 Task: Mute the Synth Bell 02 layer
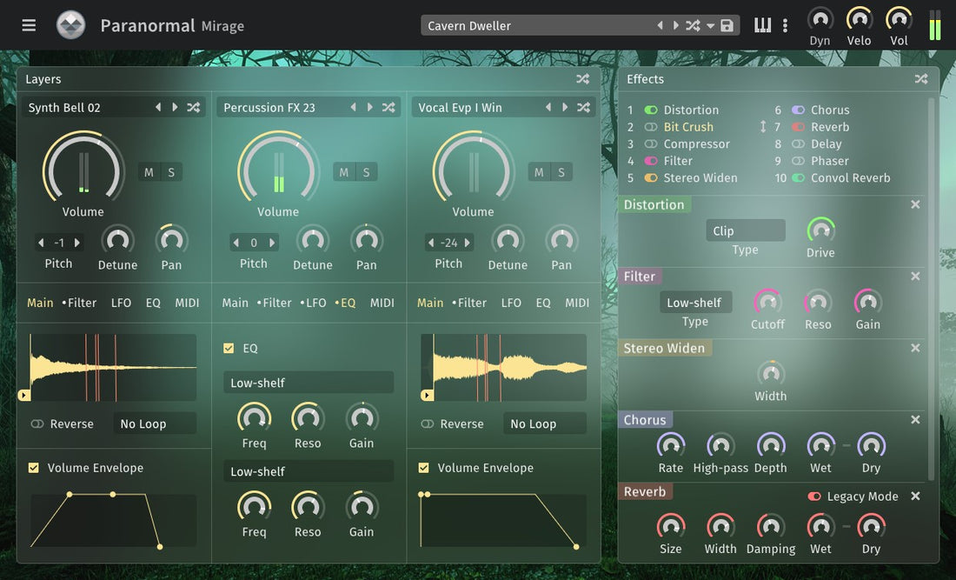pos(149,171)
